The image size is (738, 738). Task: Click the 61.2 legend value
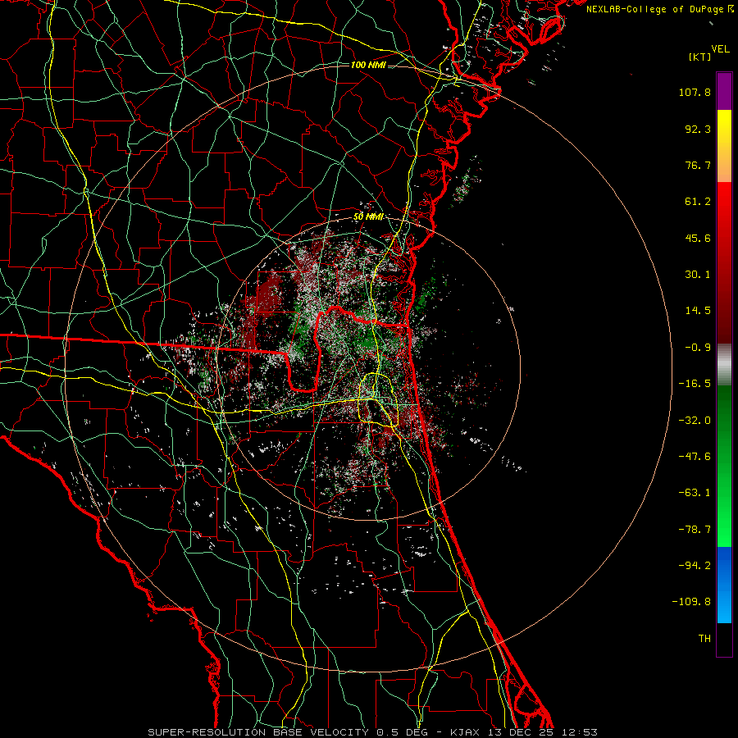698,202
